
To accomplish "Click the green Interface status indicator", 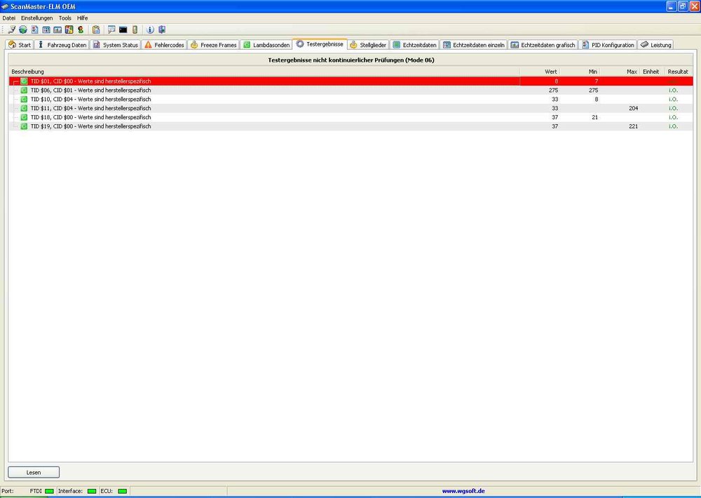I will click(91, 491).
